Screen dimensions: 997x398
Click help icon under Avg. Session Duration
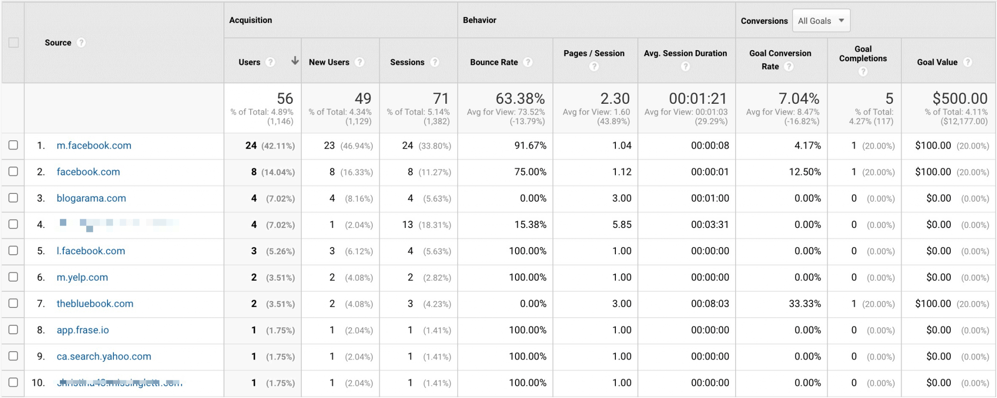point(685,66)
